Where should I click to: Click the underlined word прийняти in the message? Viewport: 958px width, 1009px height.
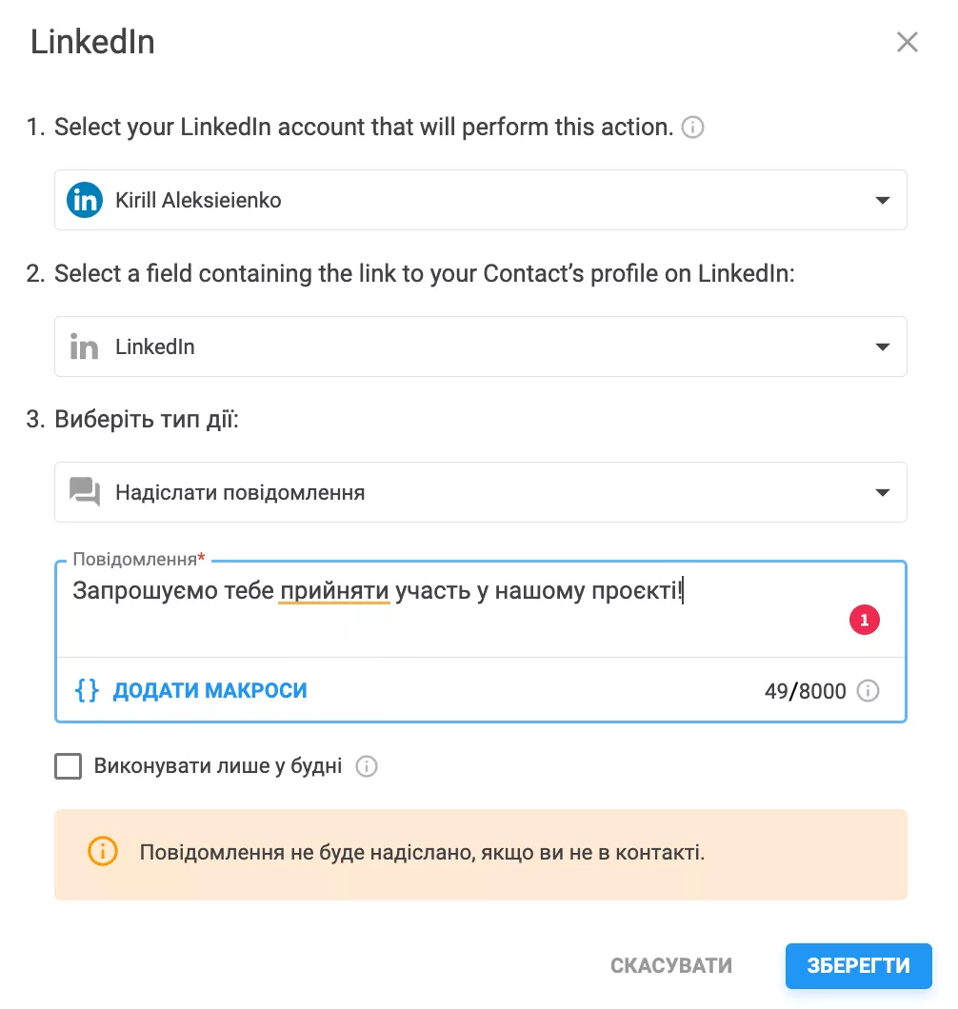click(x=334, y=591)
